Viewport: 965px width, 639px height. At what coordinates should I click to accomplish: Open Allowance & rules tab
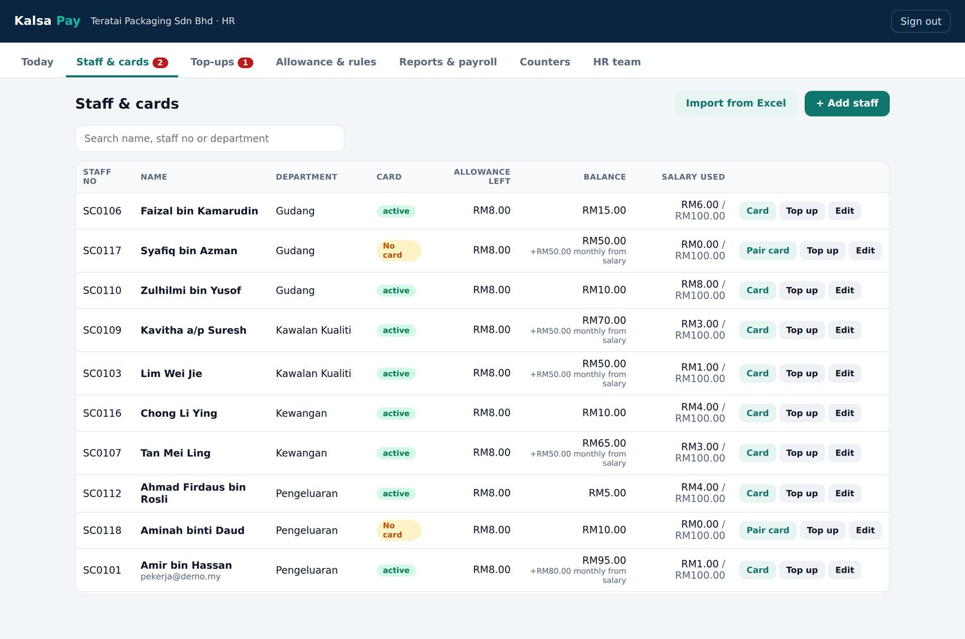(x=326, y=62)
